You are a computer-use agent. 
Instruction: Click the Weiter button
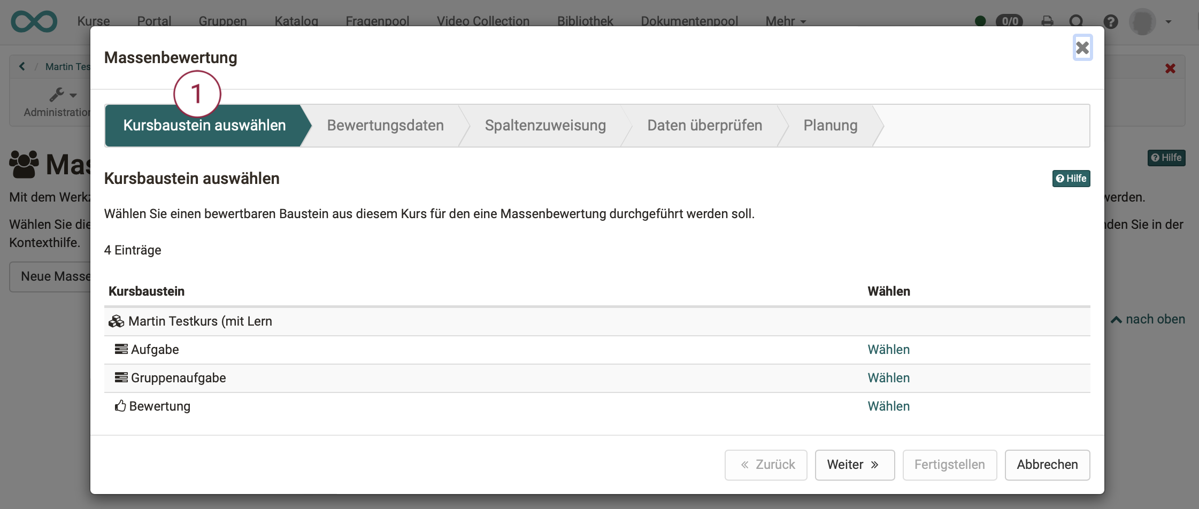[855, 465]
